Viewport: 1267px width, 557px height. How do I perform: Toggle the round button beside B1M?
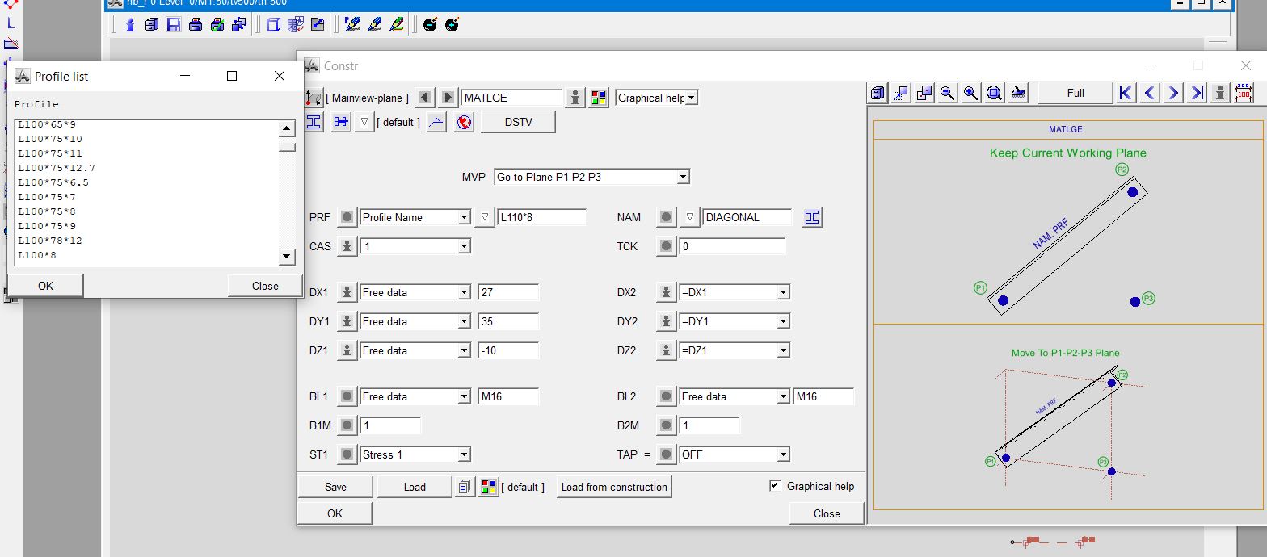point(347,425)
